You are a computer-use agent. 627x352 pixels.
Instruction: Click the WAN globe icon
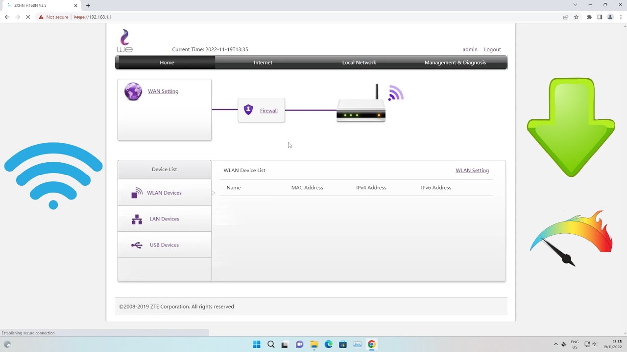133,91
